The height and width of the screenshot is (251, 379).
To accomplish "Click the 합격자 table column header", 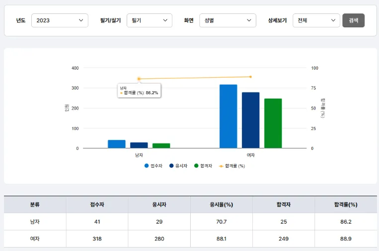I will 284,205.
